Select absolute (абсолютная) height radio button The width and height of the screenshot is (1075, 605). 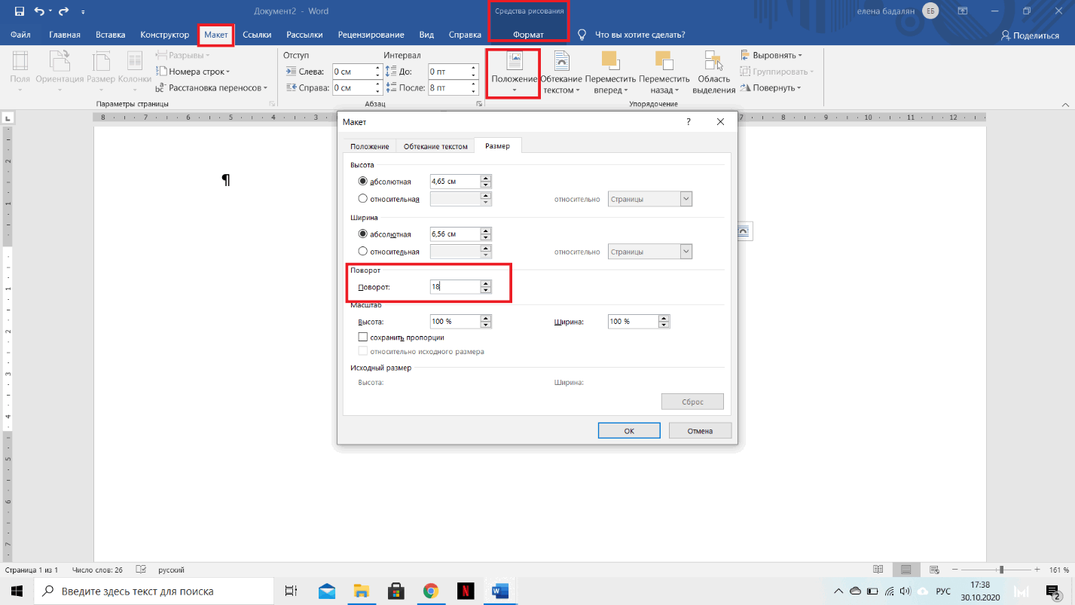pyautogui.click(x=363, y=182)
